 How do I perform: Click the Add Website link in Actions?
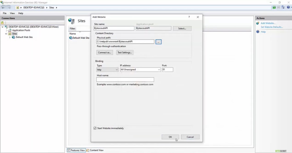268,23
